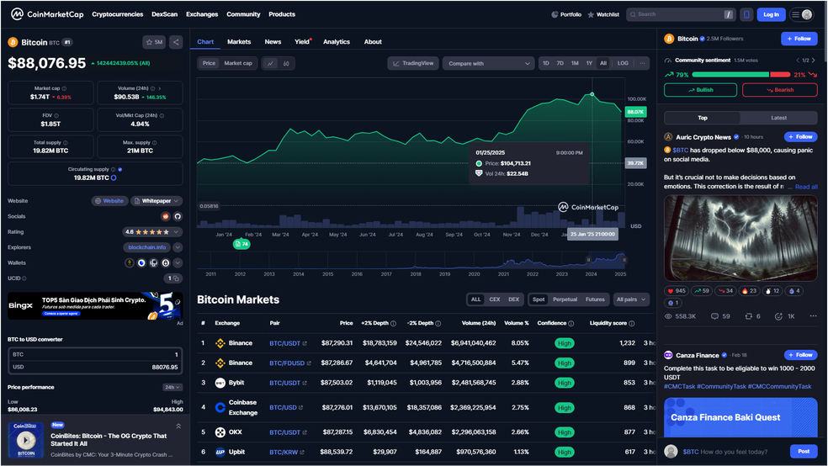Open chart more options ellipsis button
828x466 pixels.
[642, 63]
